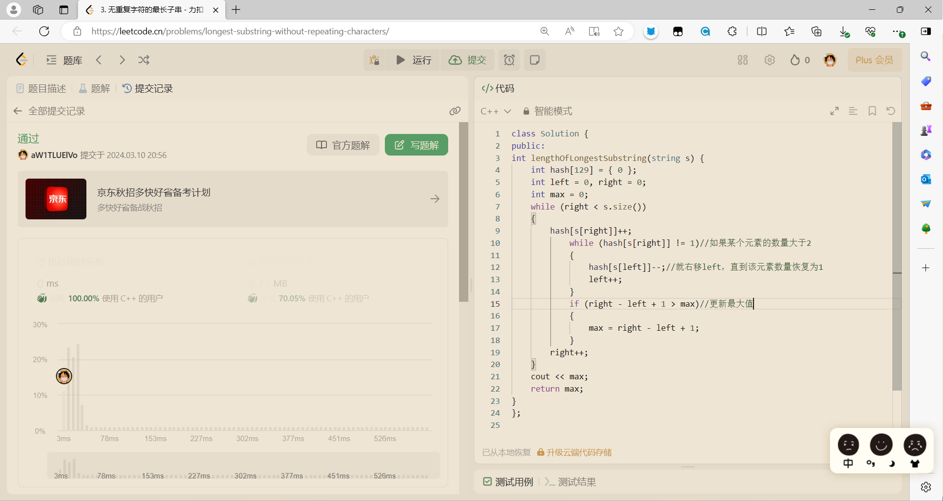The height and width of the screenshot is (501, 943).
Task: Click the LeetCode logo icon
Action: click(21, 60)
